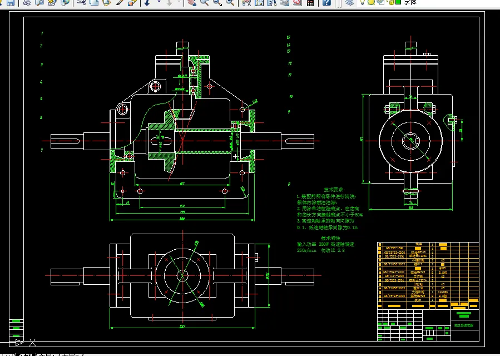
Task: Toggle the layer on/off light bulb
Action: click(x=362, y=2)
